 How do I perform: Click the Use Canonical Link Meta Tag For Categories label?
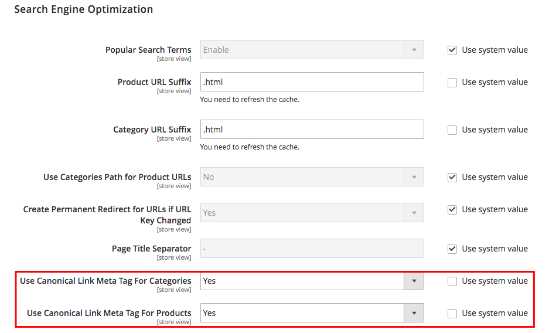click(x=105, y=281)
